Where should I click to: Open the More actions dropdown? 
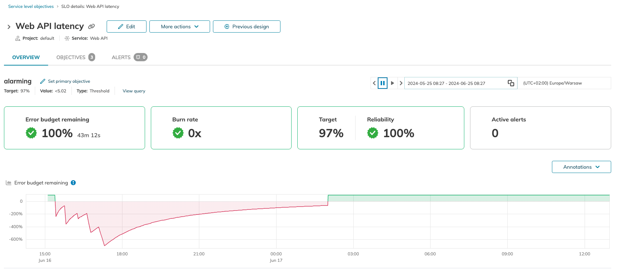click(x=180, y=27)
